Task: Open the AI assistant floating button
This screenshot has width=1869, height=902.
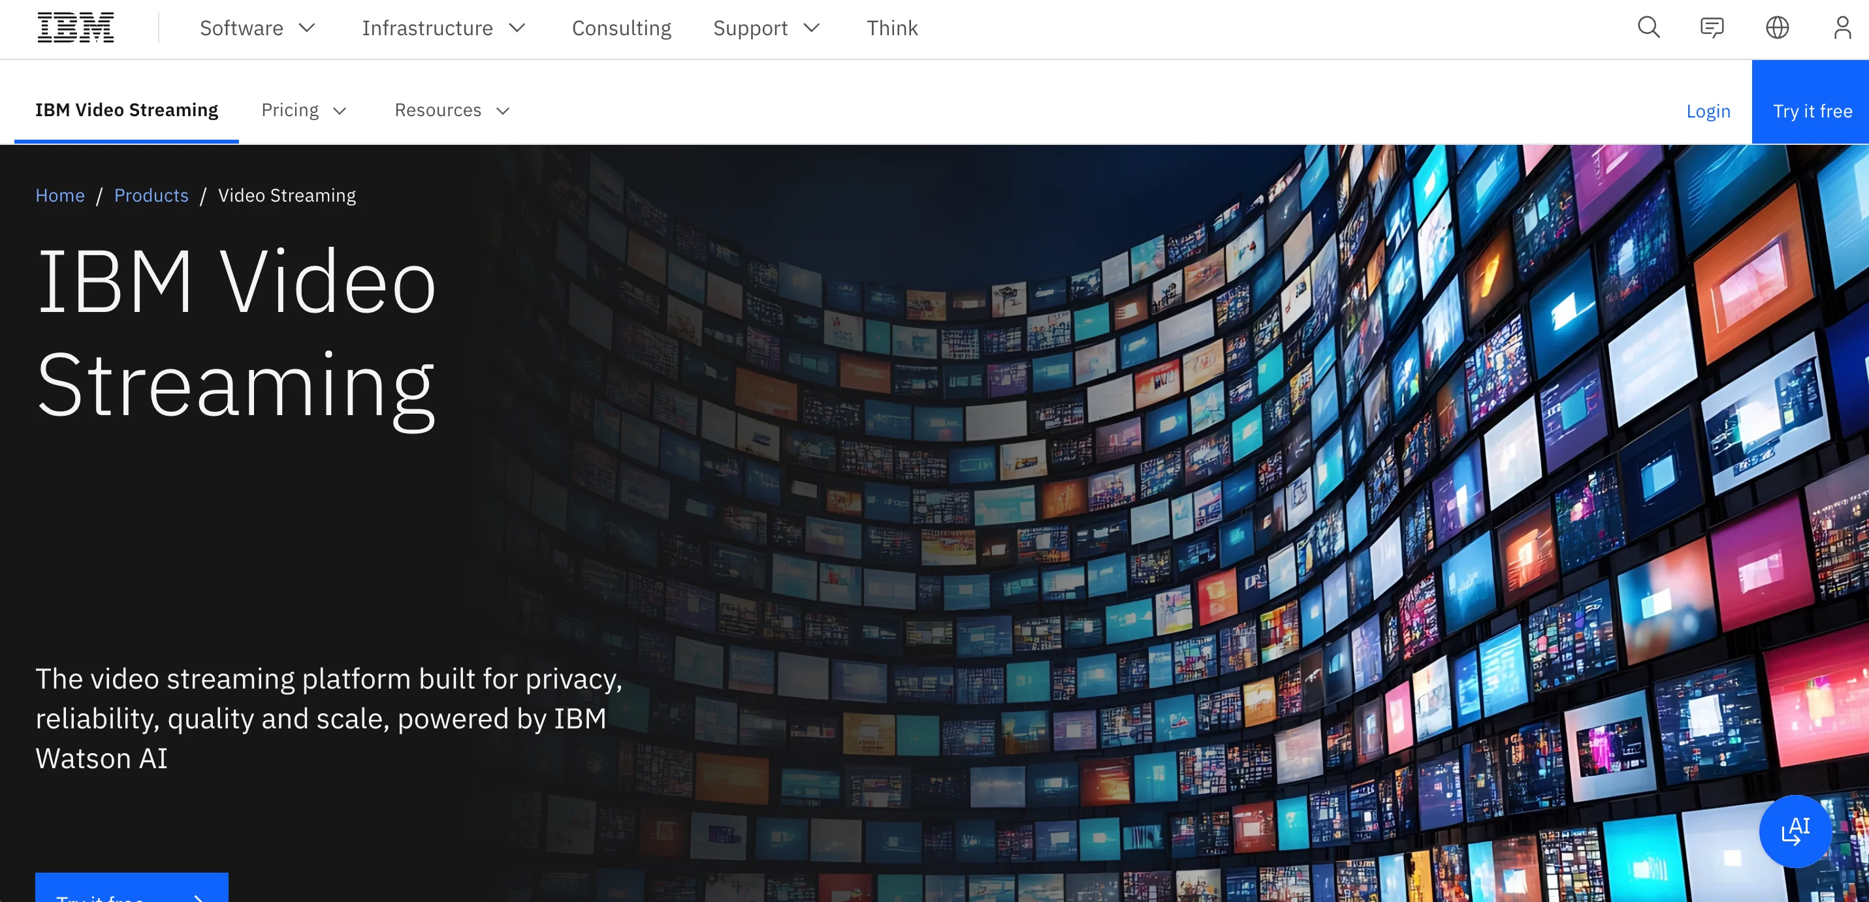Action: pyautogui.click(x=1795, y=831)
